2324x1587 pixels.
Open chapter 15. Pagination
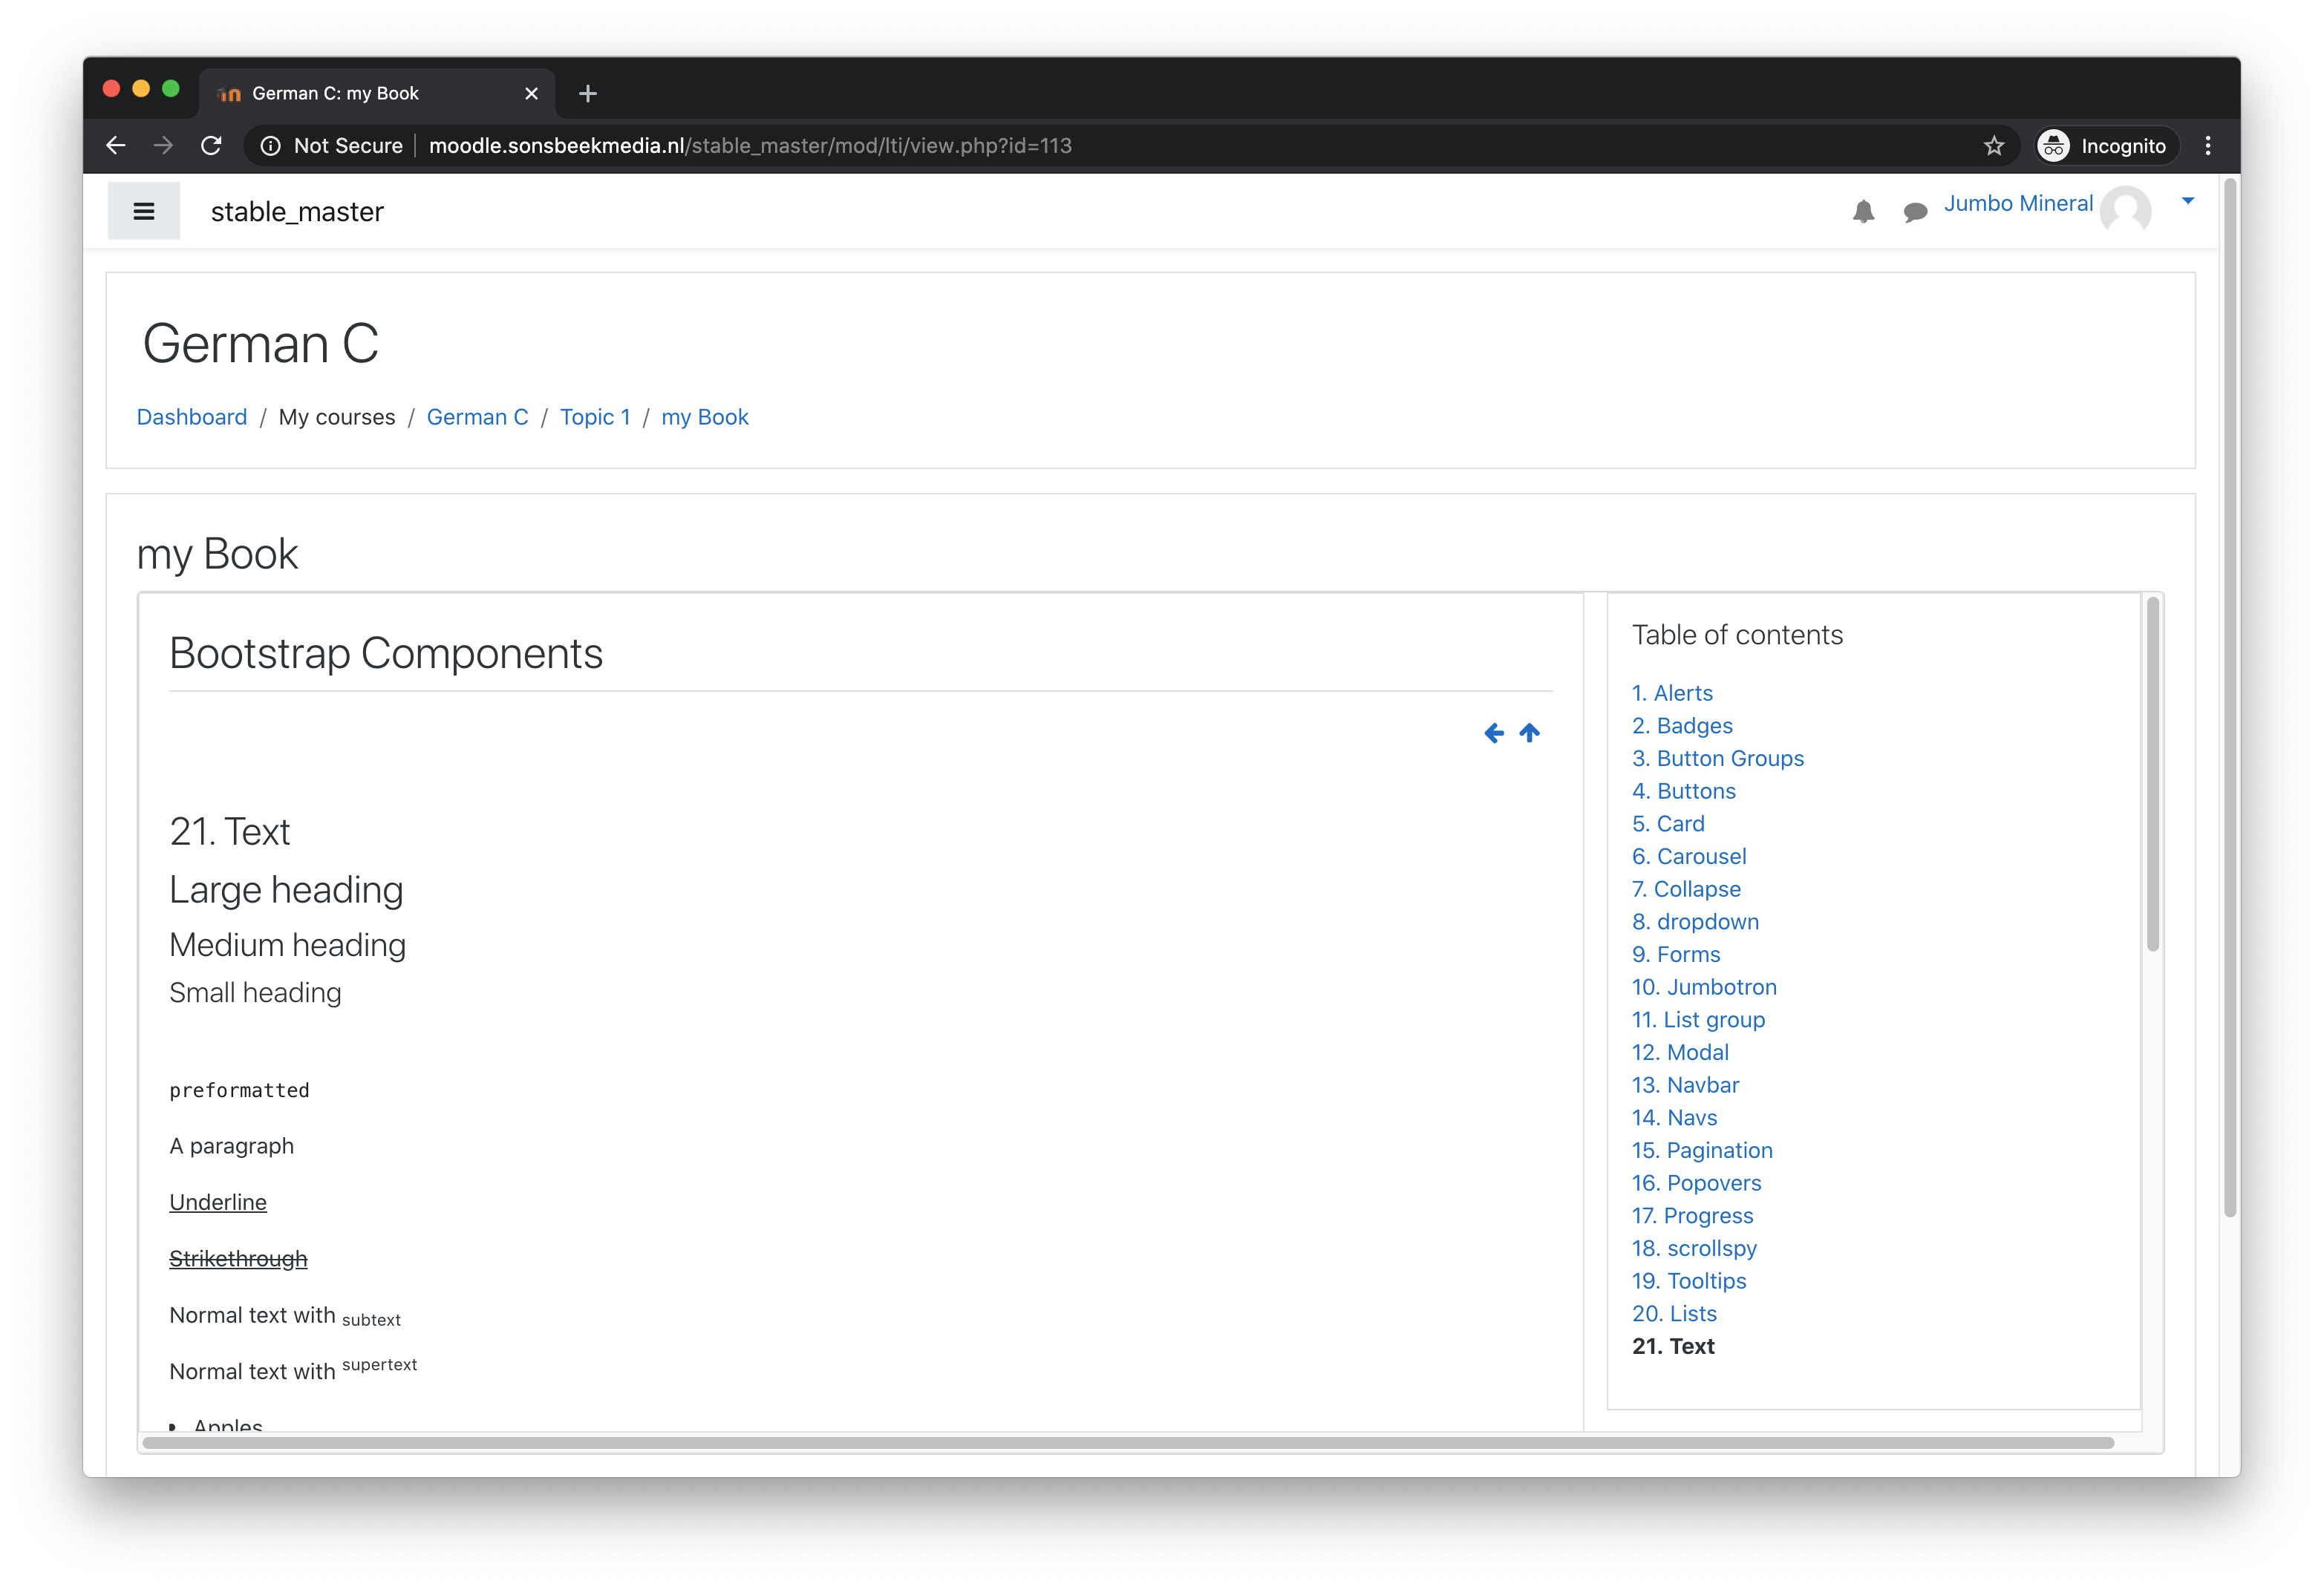(1702, 1150)
